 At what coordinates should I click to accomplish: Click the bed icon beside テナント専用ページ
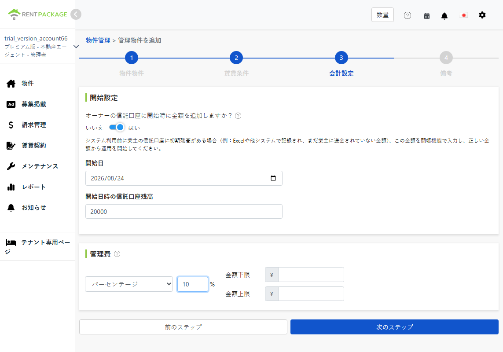(x=11, y=242)
